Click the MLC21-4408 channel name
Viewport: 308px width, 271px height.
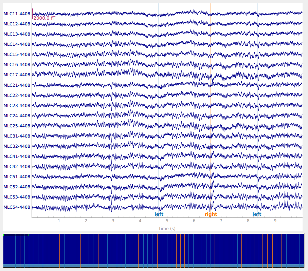[17, 85]
